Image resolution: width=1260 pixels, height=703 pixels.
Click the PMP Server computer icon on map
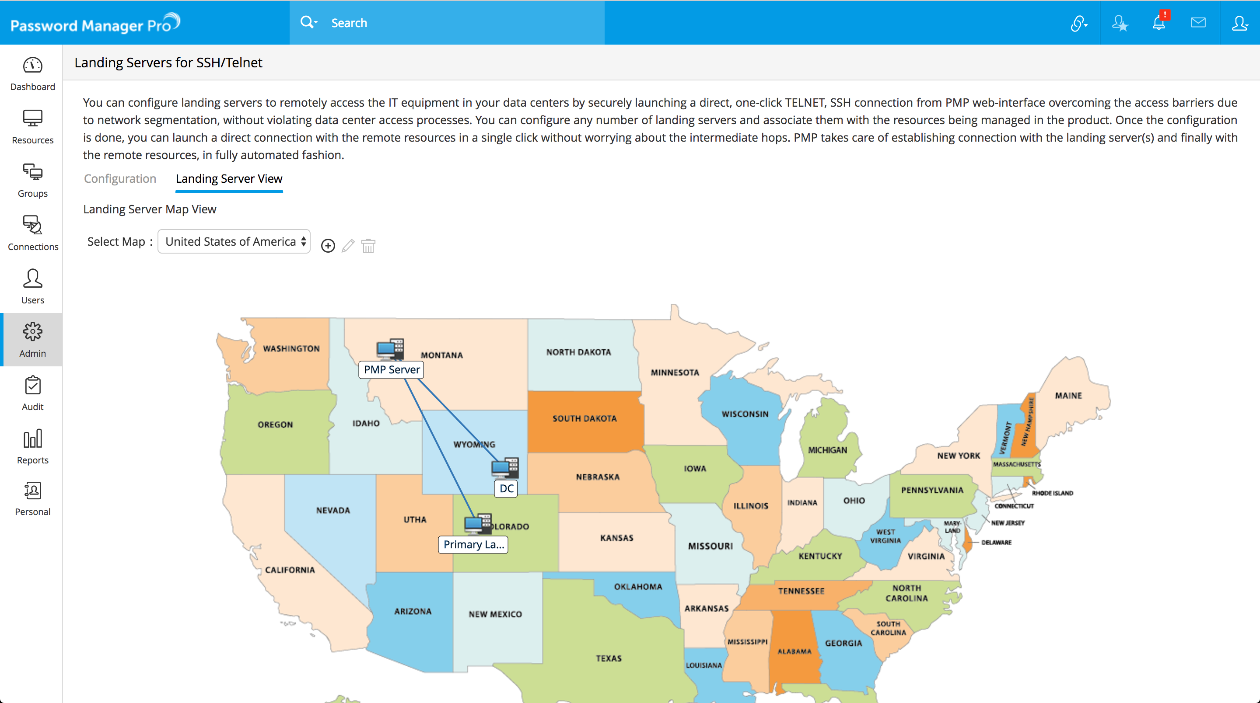[390, 349]
